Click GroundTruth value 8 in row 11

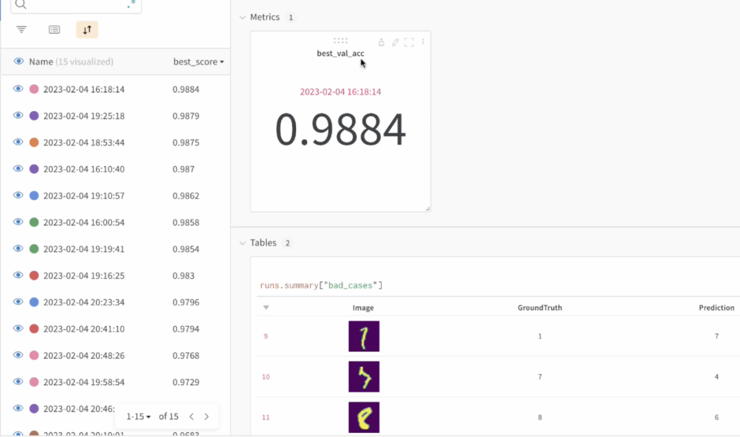(540, 418)
